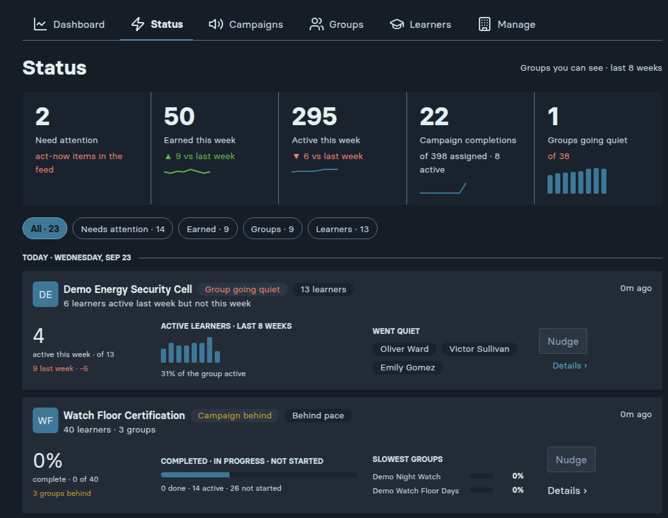Filter feed by Needs attention · 14

[x=123, y=229]
